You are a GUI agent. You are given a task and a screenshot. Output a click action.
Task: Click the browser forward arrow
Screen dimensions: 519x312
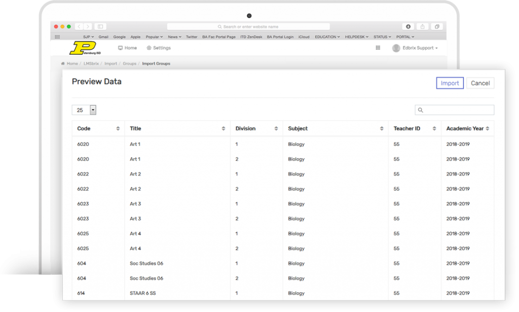pos(88,26)
